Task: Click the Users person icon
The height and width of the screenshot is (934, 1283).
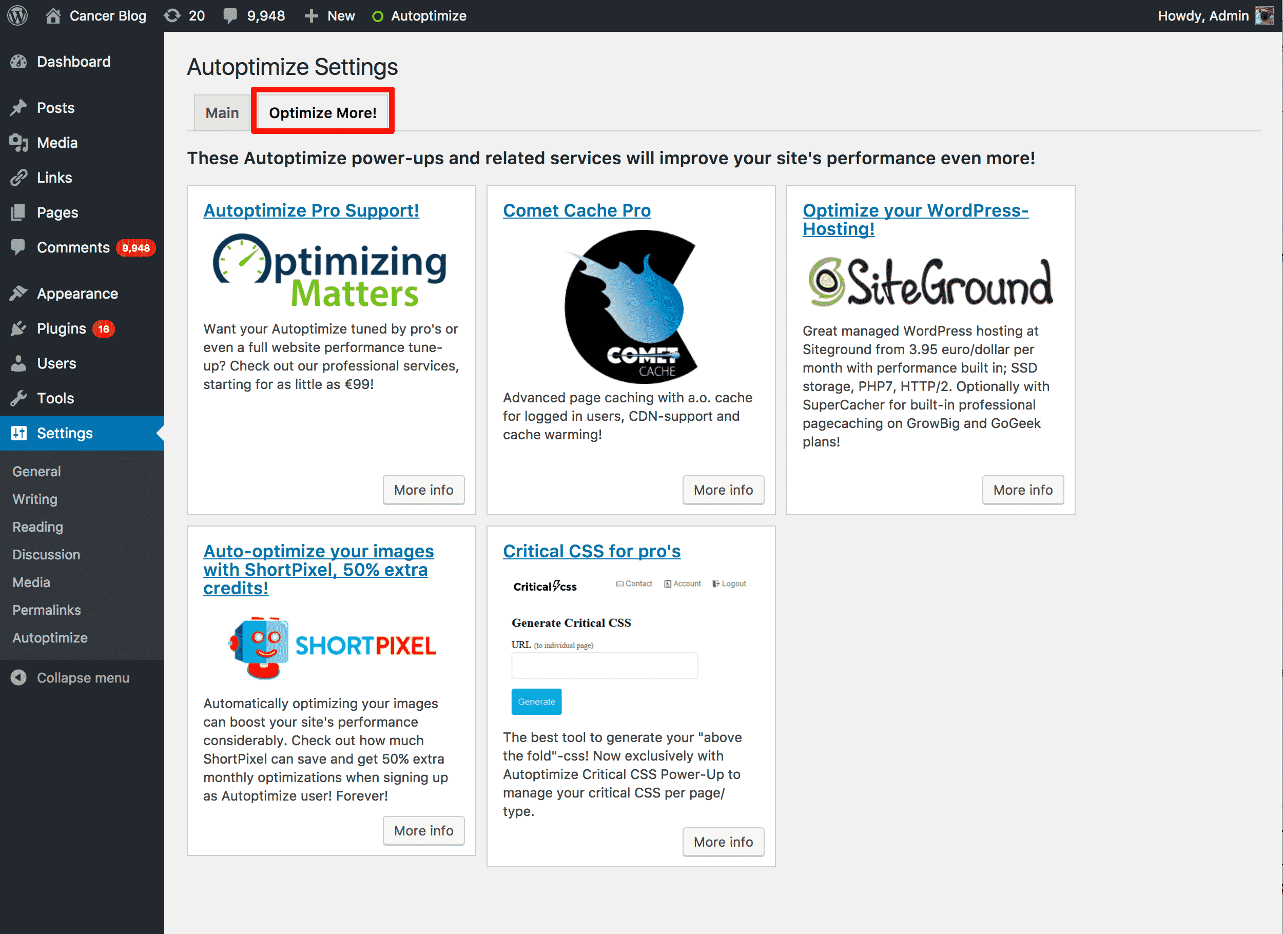Action: 18,363
